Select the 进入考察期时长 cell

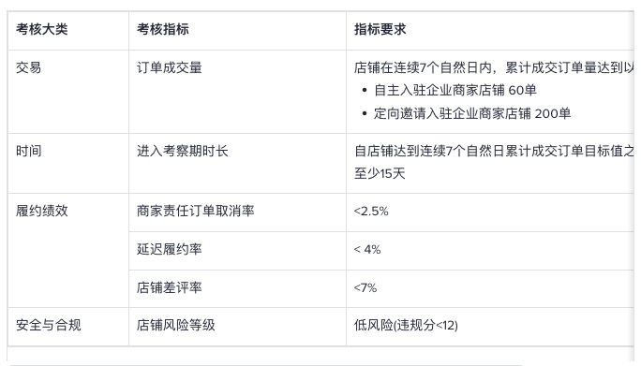click(237, 163)
